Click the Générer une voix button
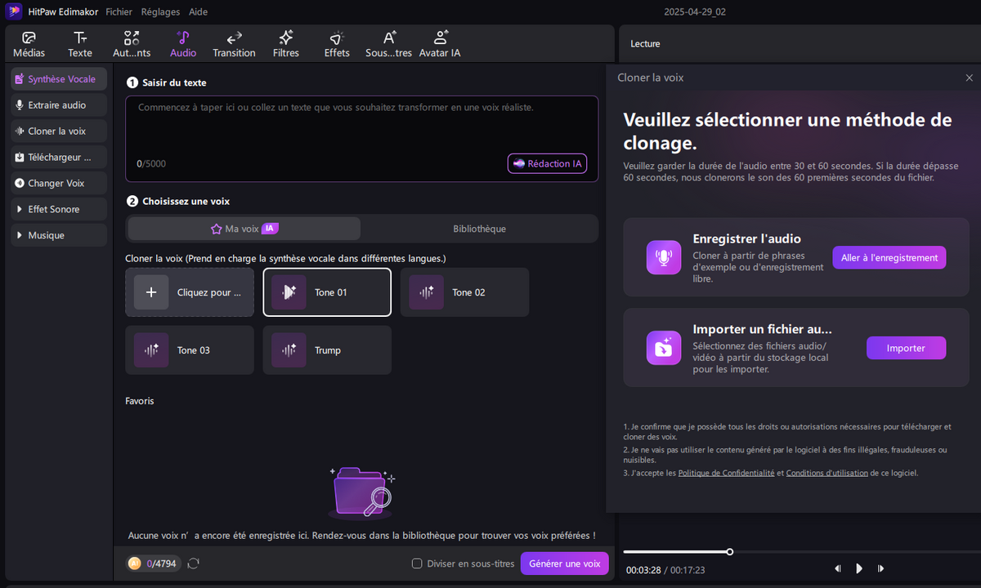 (x=565, y=563)
